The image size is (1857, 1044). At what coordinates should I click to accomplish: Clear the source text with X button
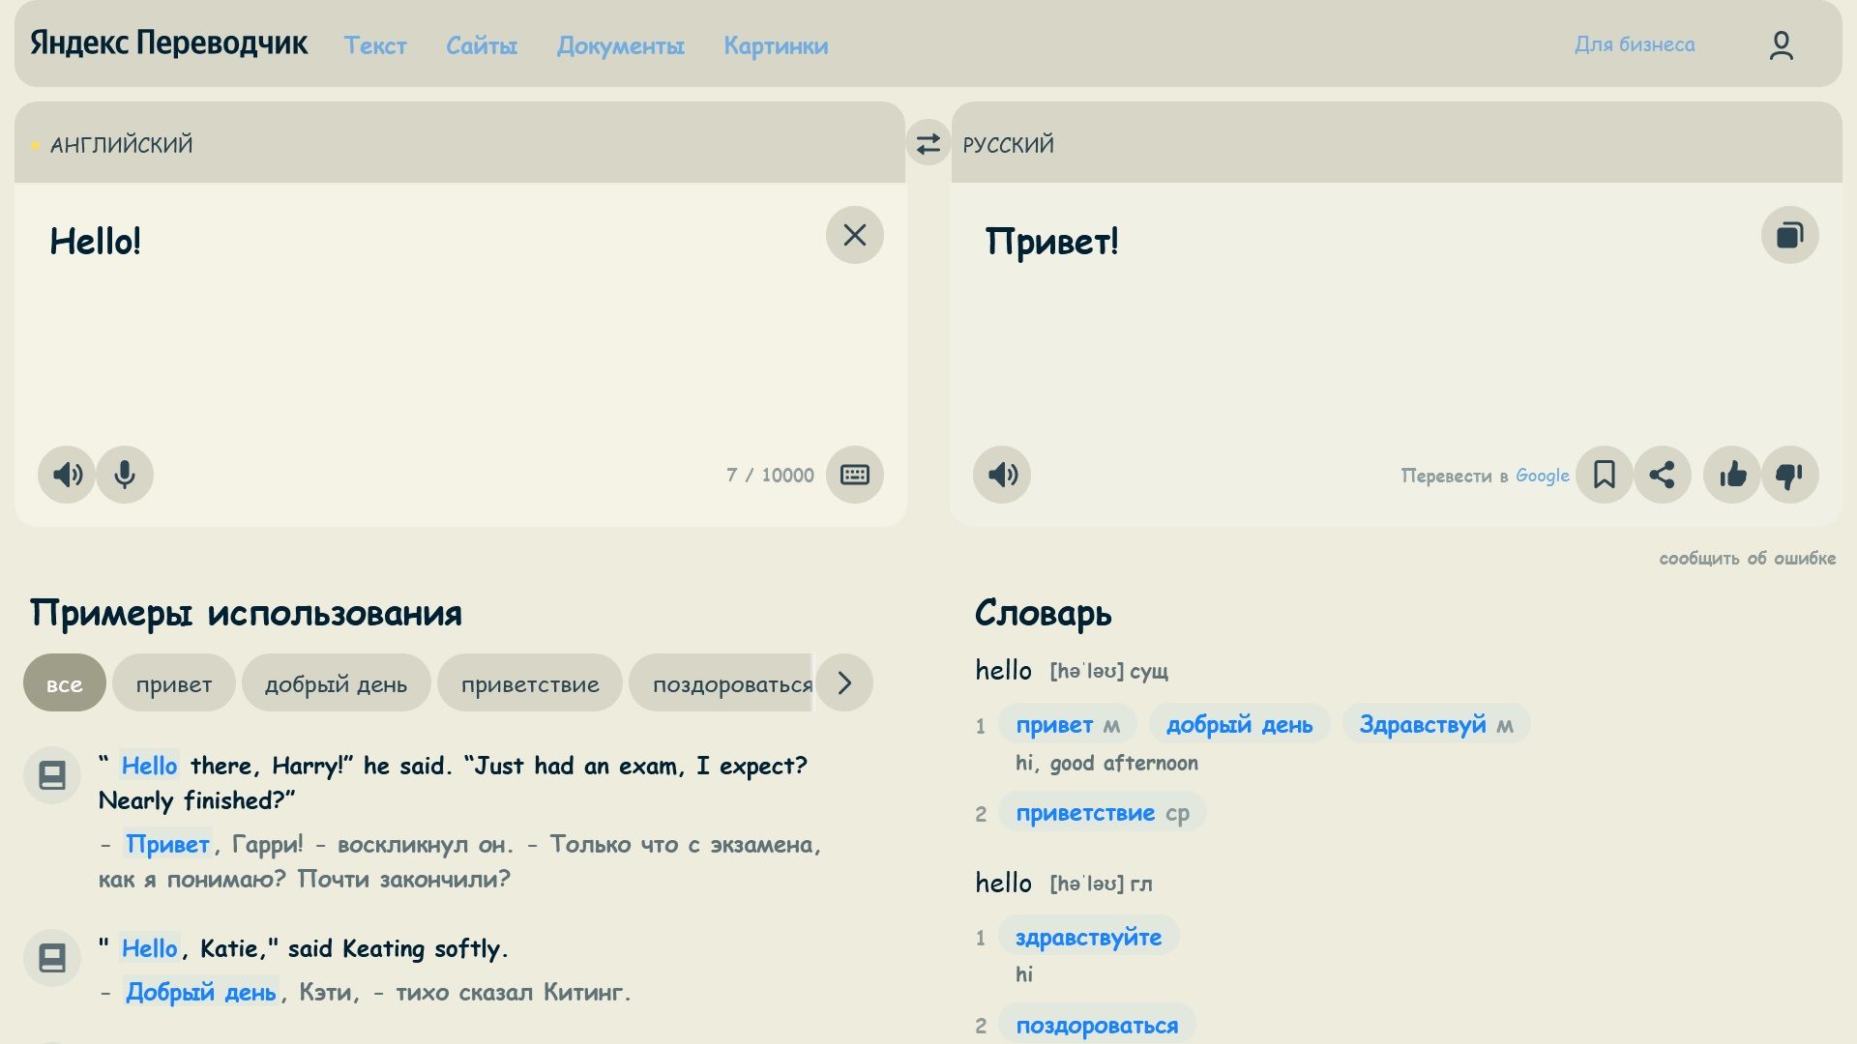[x=855, y=235]
